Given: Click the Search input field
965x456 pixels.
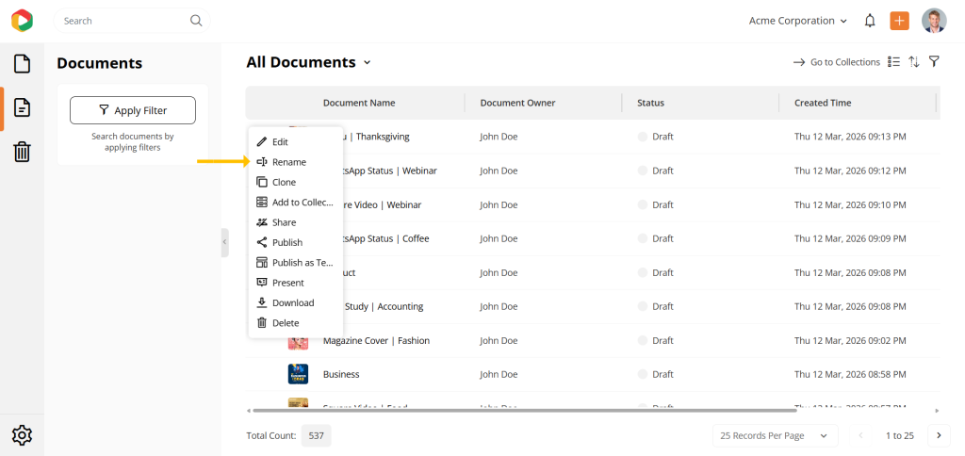Looking at the screenshot, I should click(123, 21).
